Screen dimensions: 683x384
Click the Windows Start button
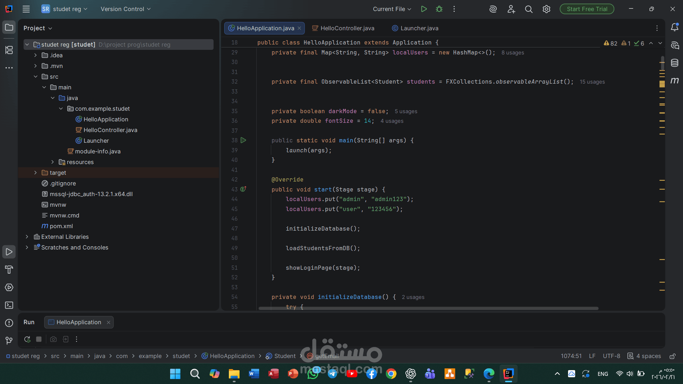175,374
